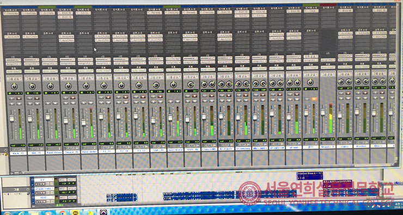Click the Kick track pan knob

pos(15,87)
